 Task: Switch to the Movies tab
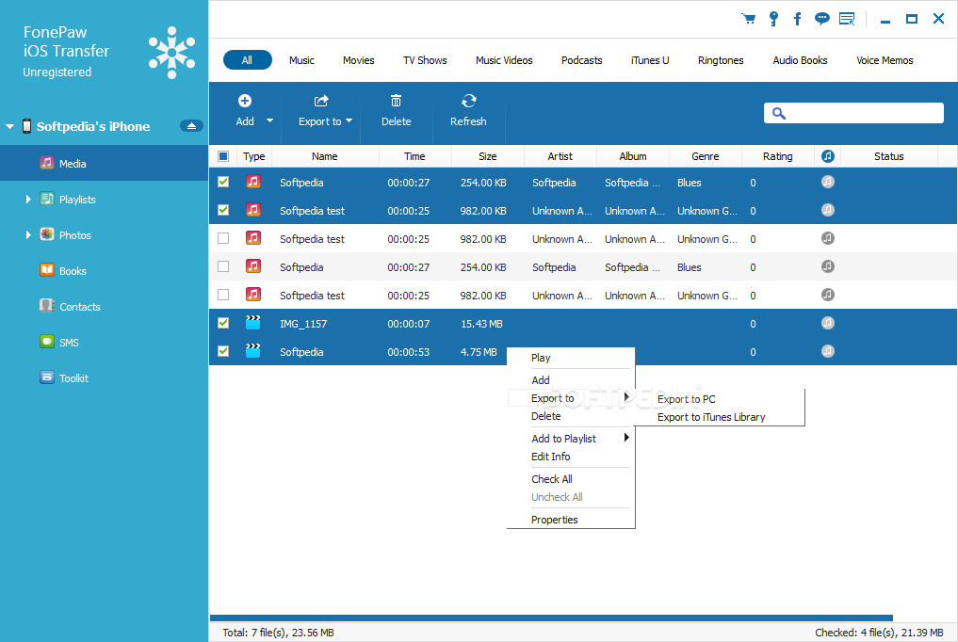pyautogui.click(x=359, y=60)
